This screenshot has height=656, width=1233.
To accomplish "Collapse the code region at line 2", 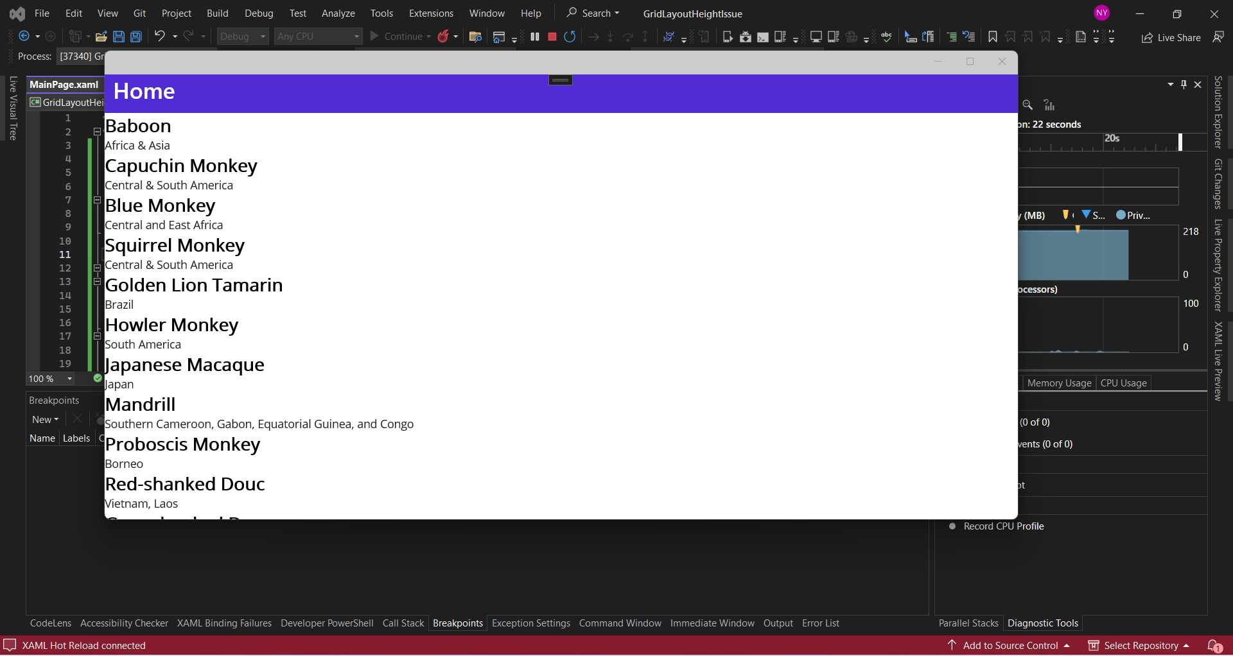I will (x=96, y=132).
